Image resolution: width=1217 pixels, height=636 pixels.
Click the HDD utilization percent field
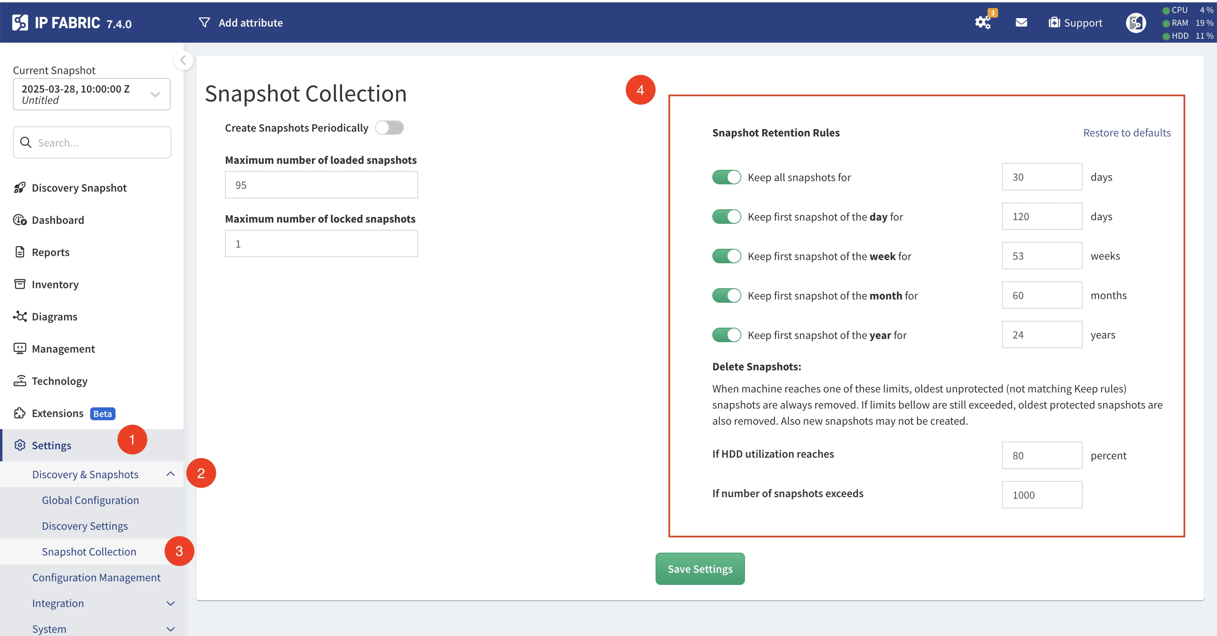(x=1042, y=456)
